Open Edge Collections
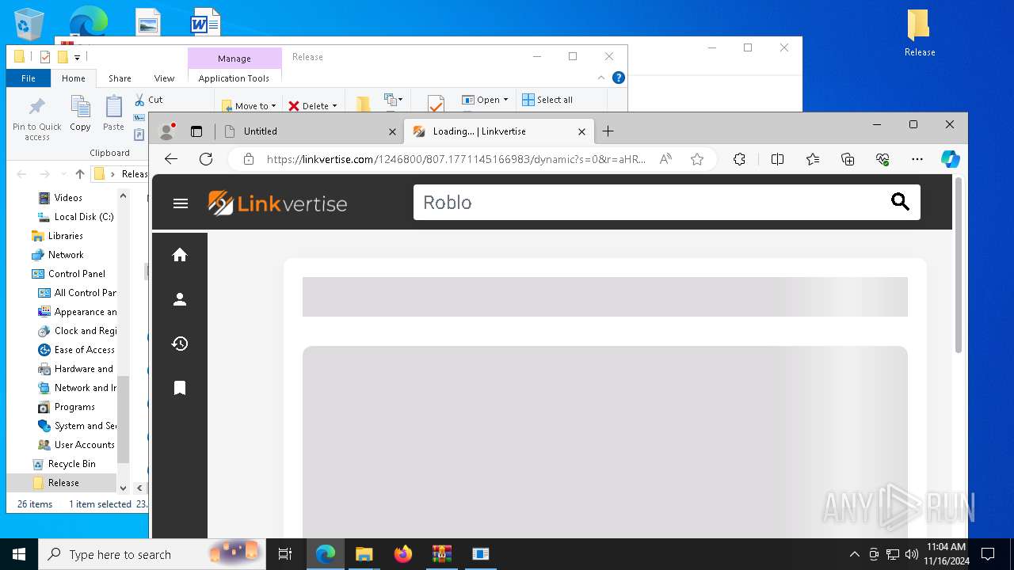This screenshot has height=570, width=1014. [848, 159]
